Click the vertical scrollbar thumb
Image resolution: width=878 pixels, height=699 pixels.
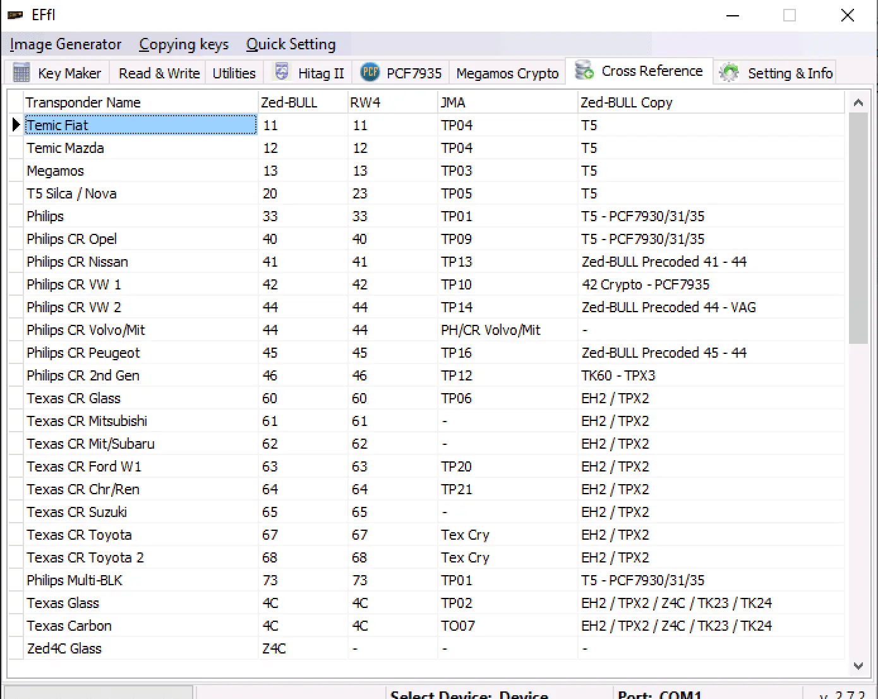tap(858, 228)
